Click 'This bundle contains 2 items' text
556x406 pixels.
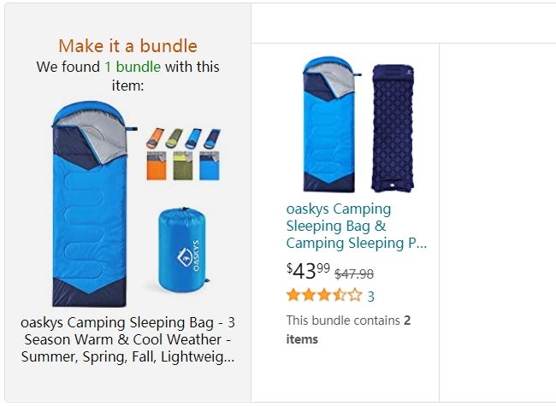348,329
